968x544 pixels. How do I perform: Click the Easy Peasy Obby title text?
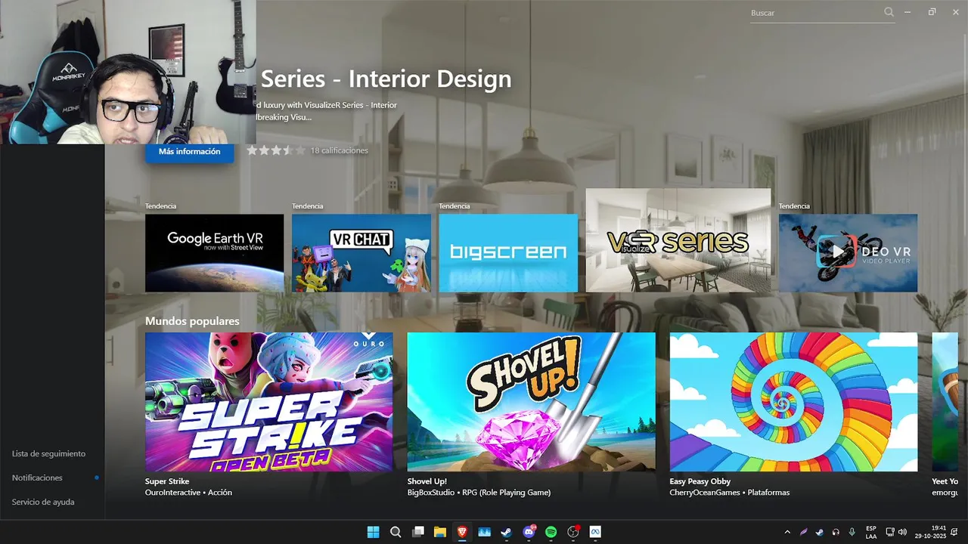tap(700, 481)
